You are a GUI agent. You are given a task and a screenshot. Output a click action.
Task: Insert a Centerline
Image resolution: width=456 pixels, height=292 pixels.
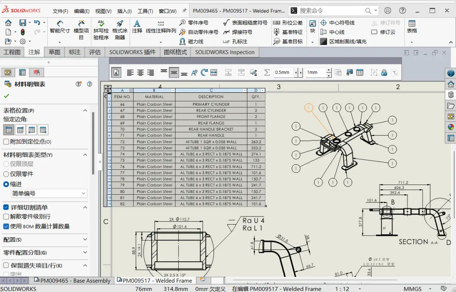[332, 32]
